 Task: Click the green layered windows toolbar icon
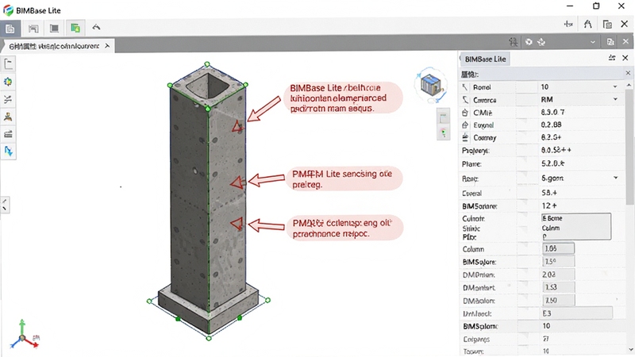click(75, 28)
